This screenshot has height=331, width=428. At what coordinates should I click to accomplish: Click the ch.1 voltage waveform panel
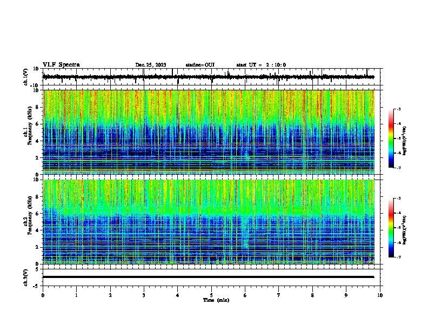pyautogui.click(x=212, y=77)
